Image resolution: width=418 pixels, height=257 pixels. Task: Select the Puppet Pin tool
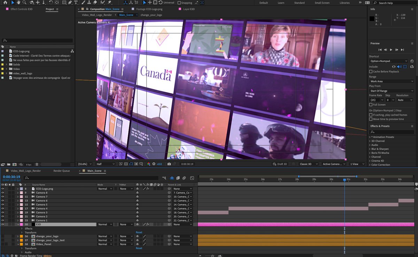[109, 2]
